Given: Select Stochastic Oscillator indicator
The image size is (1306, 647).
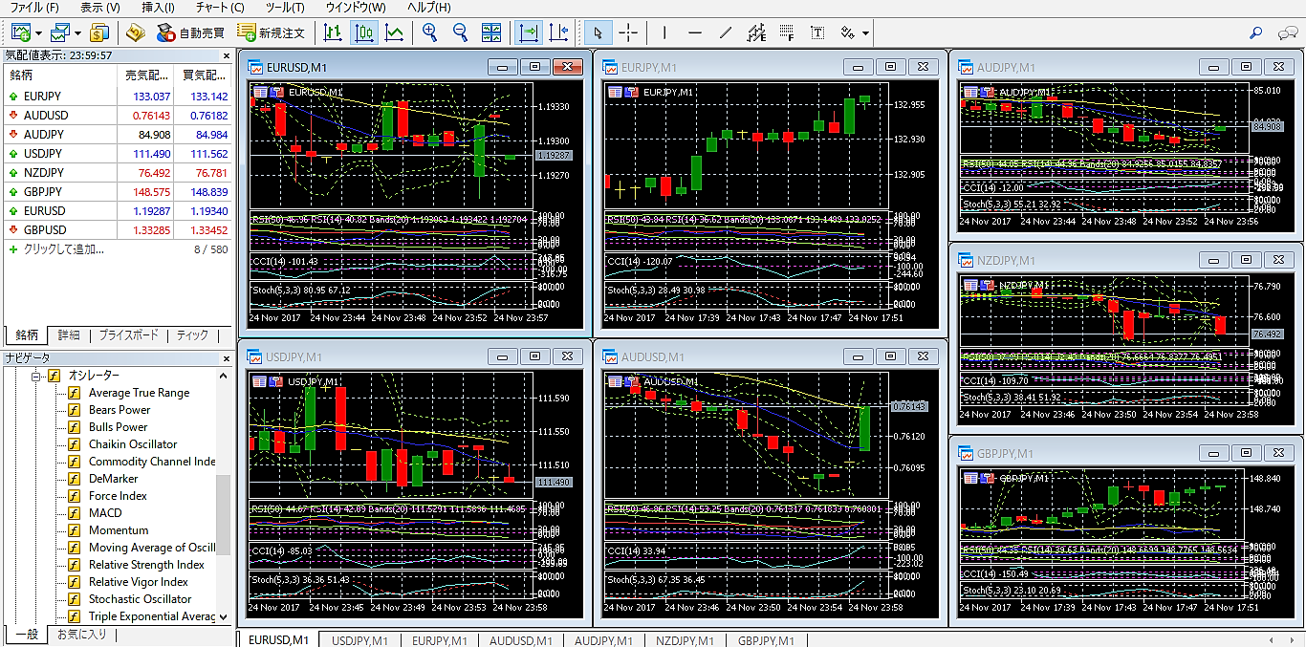Looking at the screenshot, I should (140, 599).
